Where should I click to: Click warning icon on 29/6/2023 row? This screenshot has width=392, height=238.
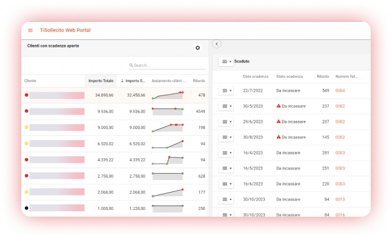[279, 121]
